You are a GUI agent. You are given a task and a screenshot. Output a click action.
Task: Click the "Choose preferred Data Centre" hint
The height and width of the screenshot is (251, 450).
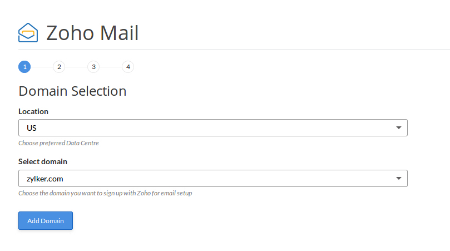tap(58, 143)
